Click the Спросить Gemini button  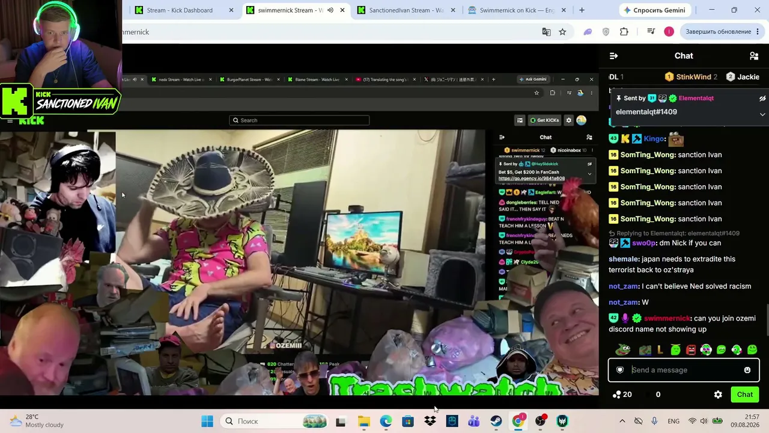coord(654,10)
